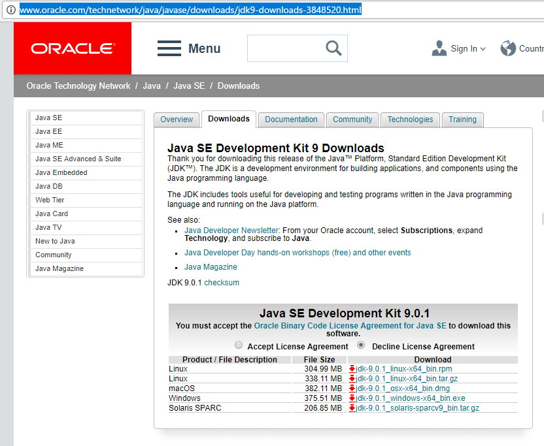The width and height of the screenshot is (544, 446).
Task: Open the Java Developer Newsletter link
Action: [x=231, y=231]
